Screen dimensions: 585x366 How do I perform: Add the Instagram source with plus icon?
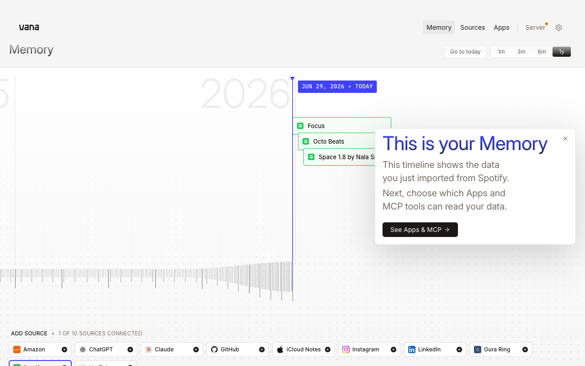394,350
